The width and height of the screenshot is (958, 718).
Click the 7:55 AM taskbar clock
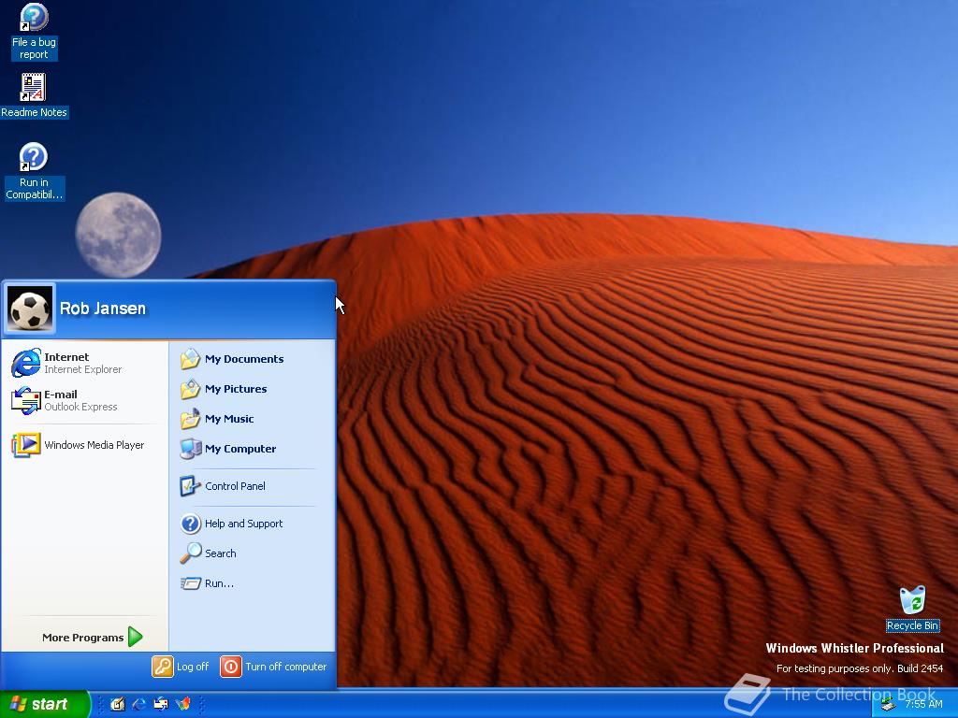(923, 704)
